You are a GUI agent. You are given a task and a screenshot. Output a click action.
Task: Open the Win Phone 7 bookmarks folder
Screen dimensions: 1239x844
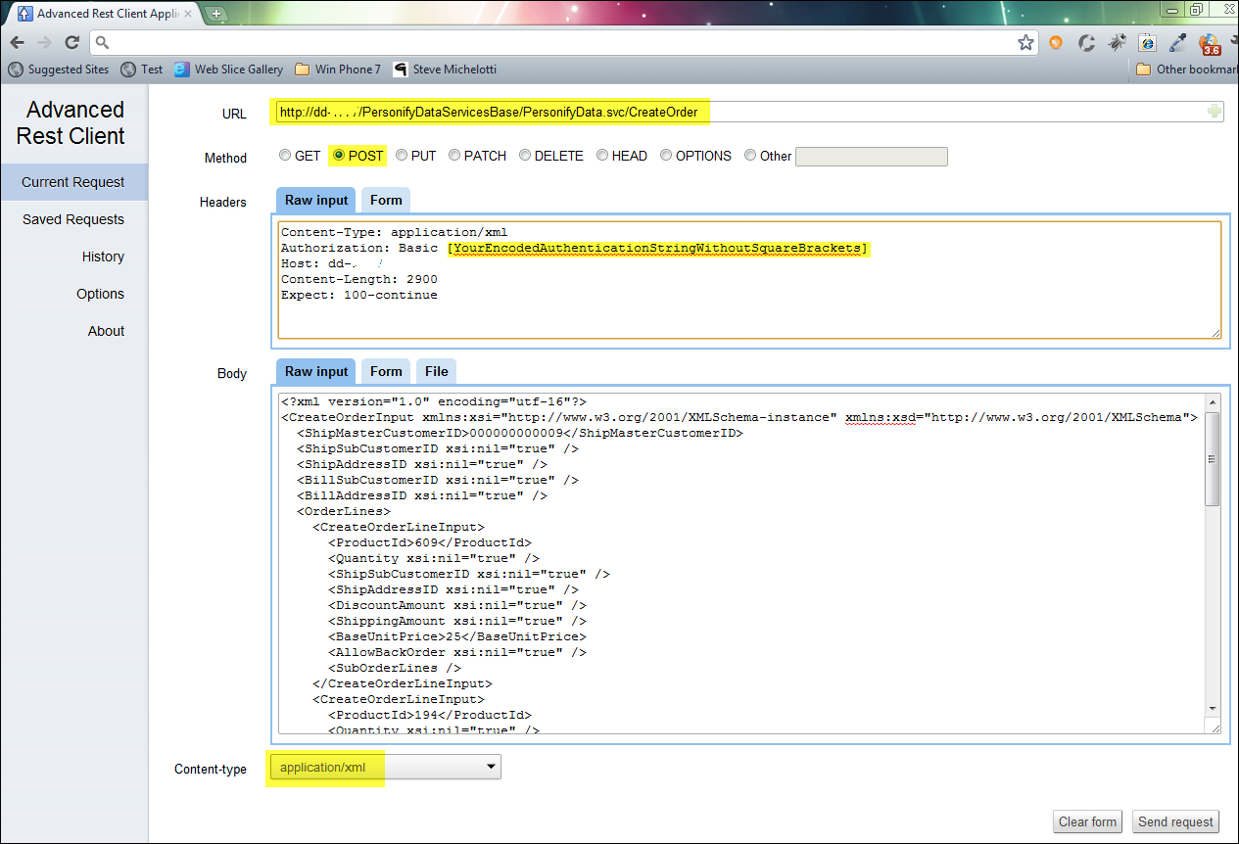(337, 70)
